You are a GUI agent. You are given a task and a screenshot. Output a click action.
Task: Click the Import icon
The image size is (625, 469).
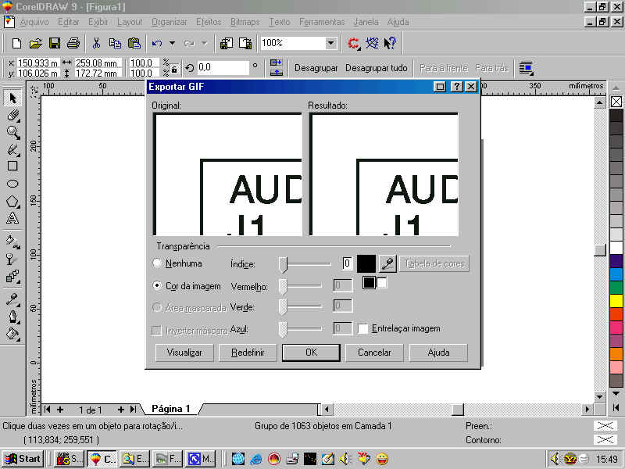tap(227, 43)
